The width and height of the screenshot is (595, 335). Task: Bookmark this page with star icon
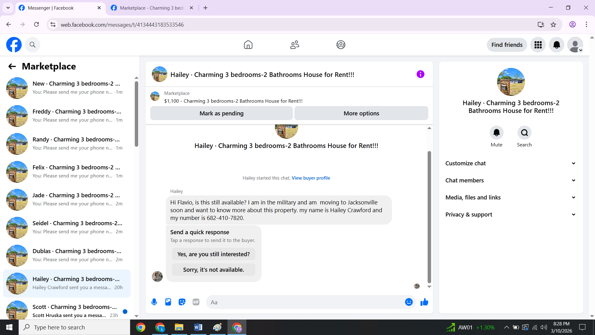[553, 25]
